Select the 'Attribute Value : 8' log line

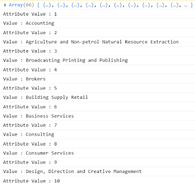click(97, 144)
